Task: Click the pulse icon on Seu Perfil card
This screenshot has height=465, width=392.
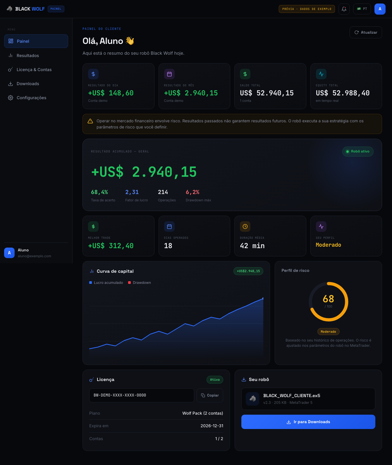Action: pyautogui.click(x=321, y=227)
